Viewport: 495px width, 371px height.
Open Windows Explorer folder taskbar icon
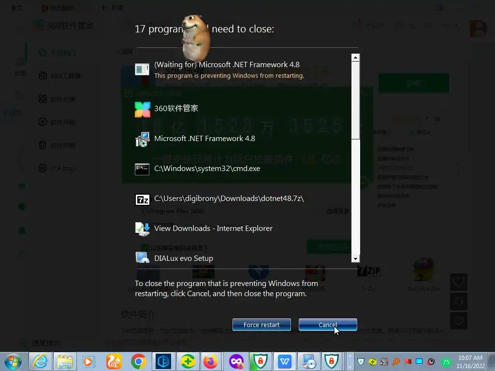(x=65, y=361)
